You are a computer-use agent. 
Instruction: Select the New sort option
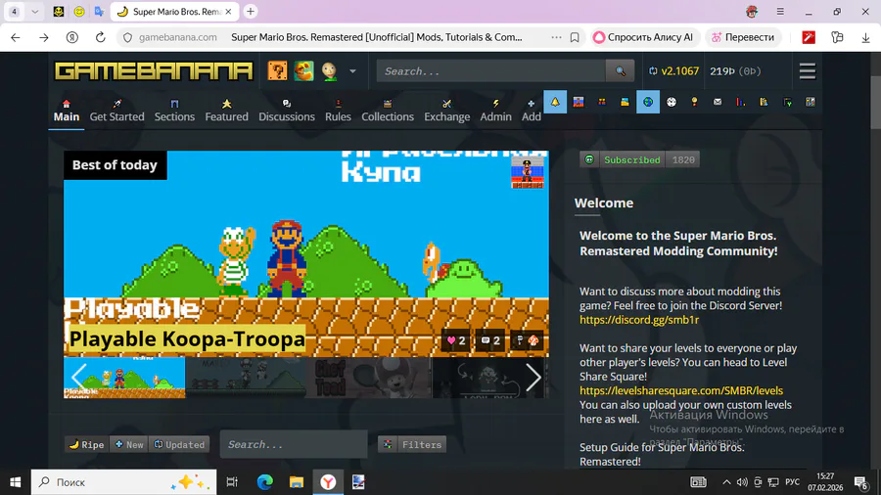pos(129,444)
